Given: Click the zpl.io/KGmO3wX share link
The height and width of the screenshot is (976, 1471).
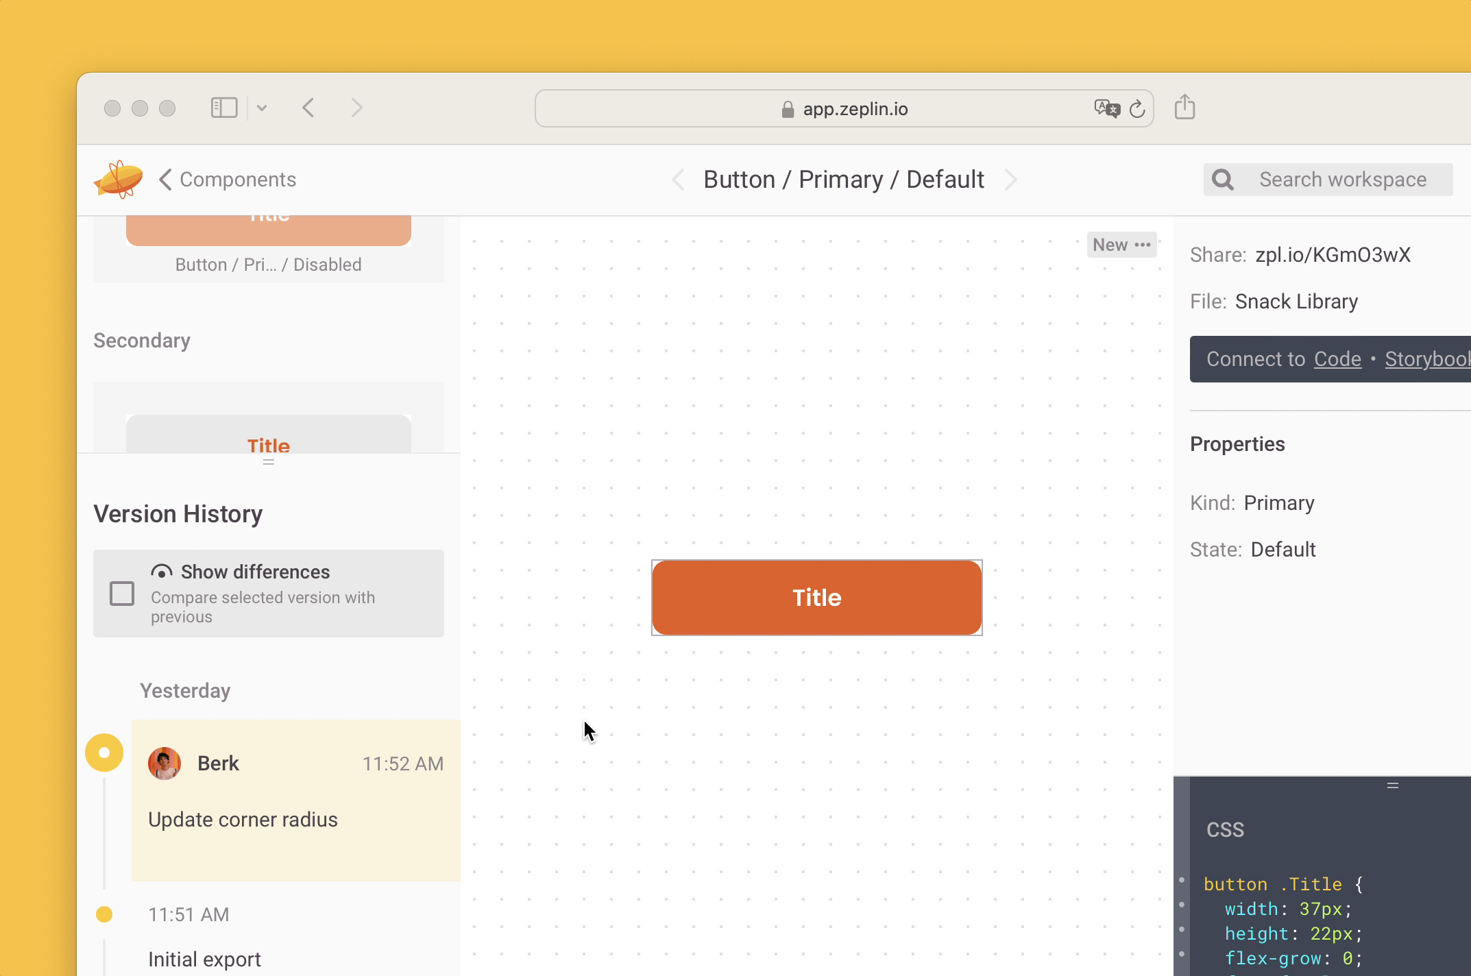Looking at the screenshot, I should click(1334, 256).
